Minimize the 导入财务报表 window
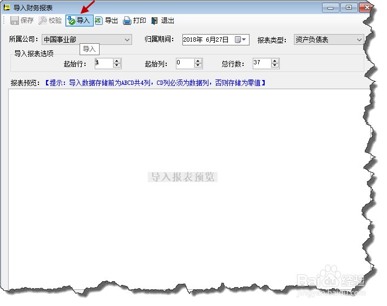 (x=331, y=8)
